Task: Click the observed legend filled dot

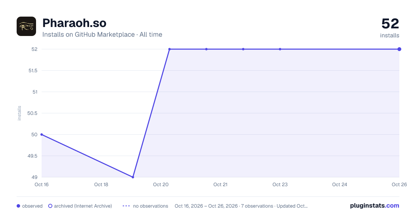Action: coord(18,206)
